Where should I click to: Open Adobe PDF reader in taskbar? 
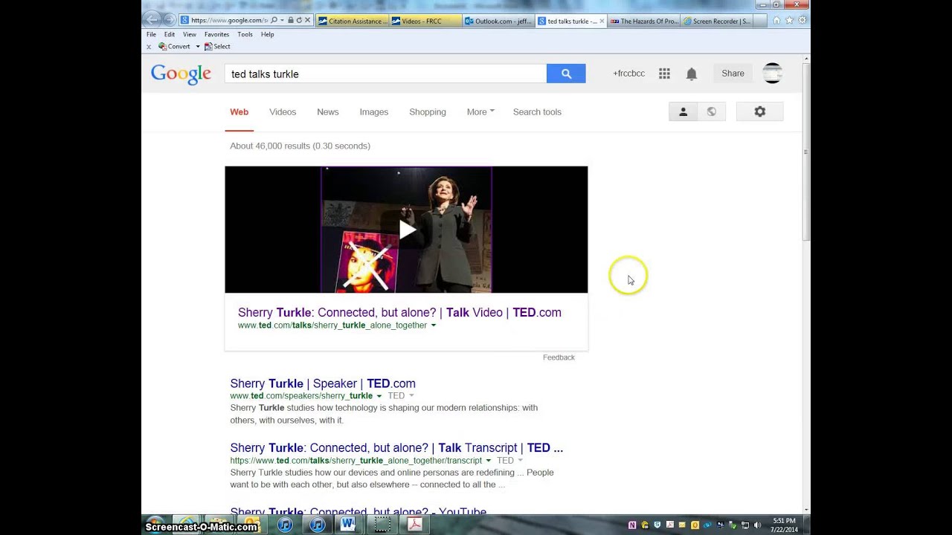click(414, 525)
